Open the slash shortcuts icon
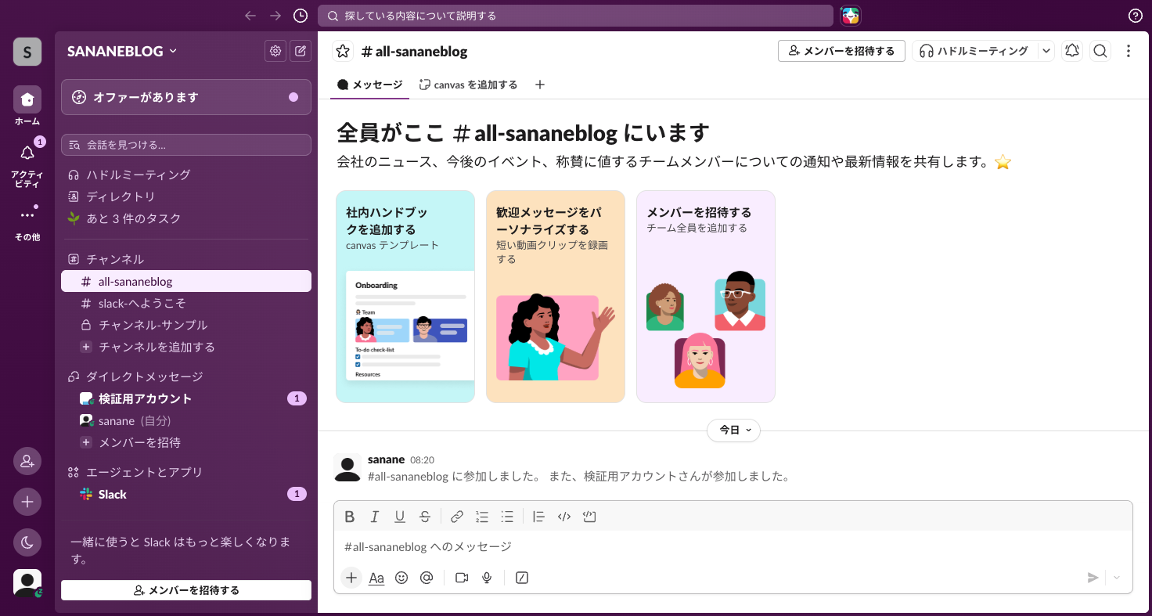1152x616 pixels. coord(522,578)
